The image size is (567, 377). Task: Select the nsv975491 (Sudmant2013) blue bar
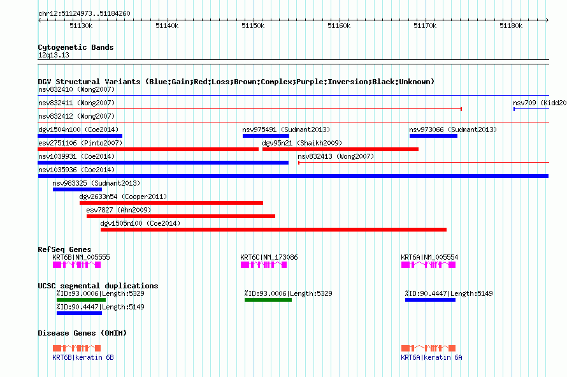pyautogui.click(x=266, y=136)
